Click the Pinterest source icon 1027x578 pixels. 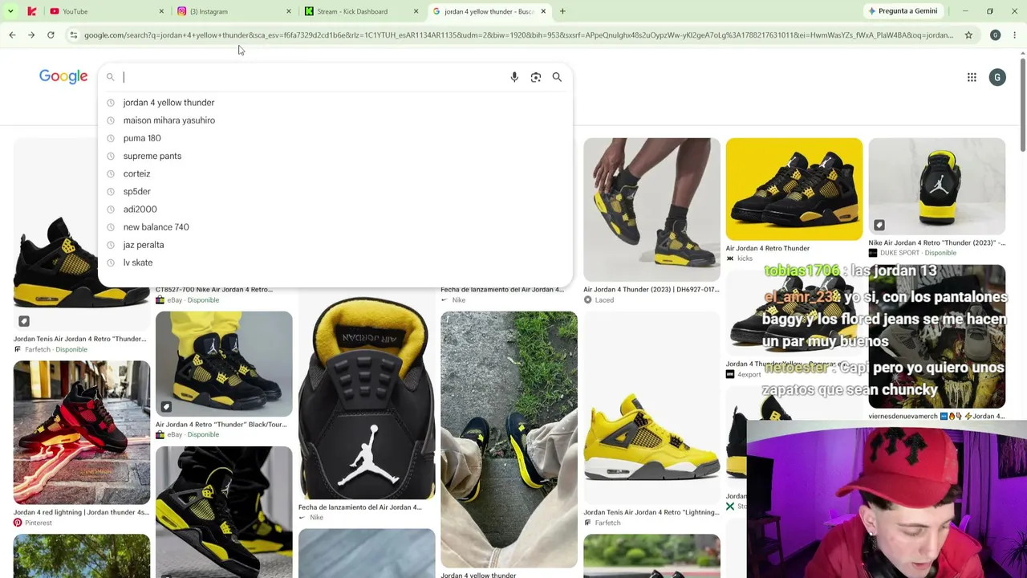tap(18, 523)
